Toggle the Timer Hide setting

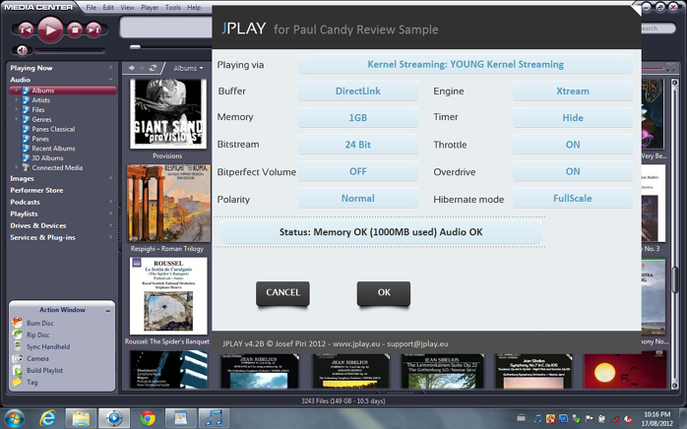click(x=573, y=117)
